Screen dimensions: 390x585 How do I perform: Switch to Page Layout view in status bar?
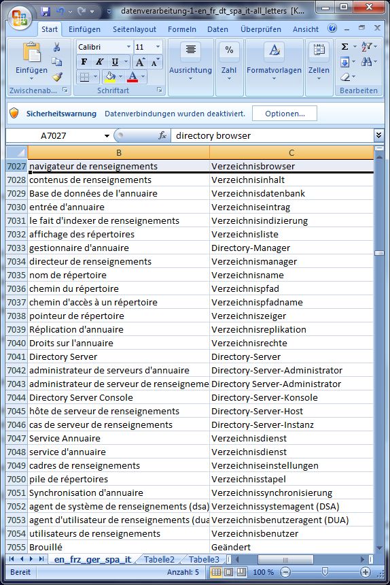point(229,572)
